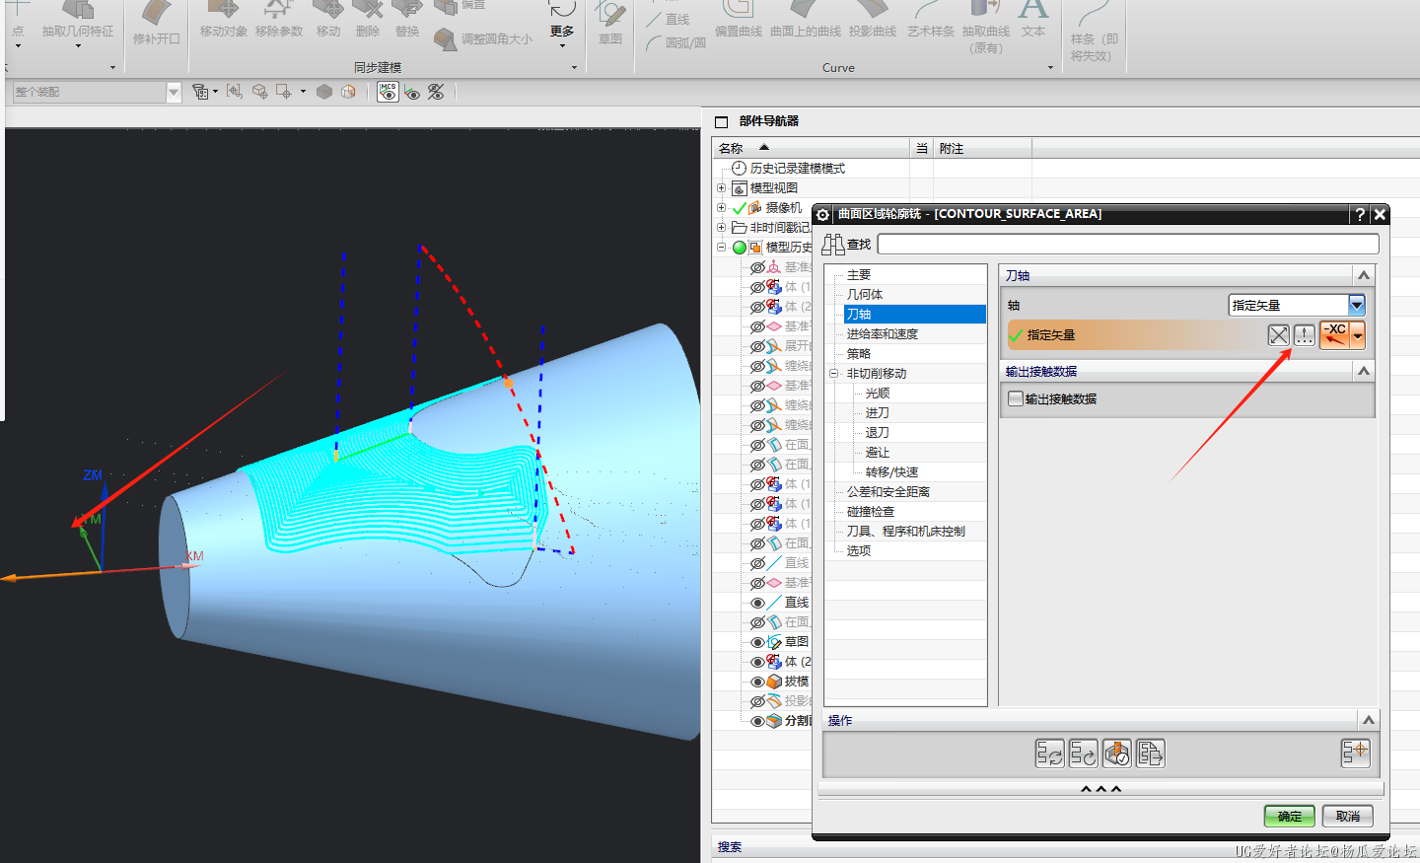Viewport: 1420px width, 863px height.
Task: Click the 圆弧/圆 curve command
Action: pyautogui.click(x=675, y=42)
